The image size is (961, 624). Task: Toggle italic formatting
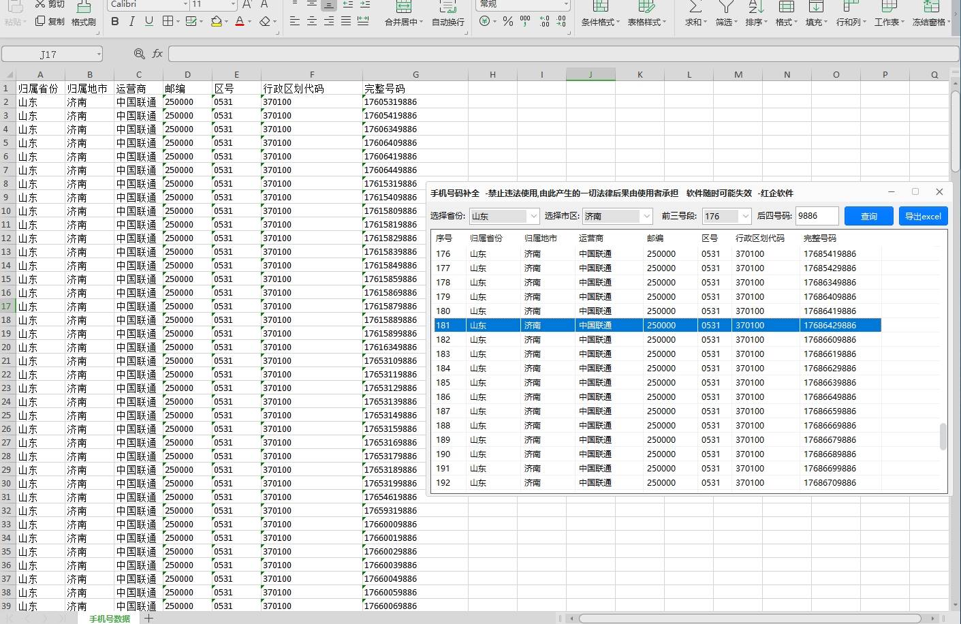tap(131, 22)
